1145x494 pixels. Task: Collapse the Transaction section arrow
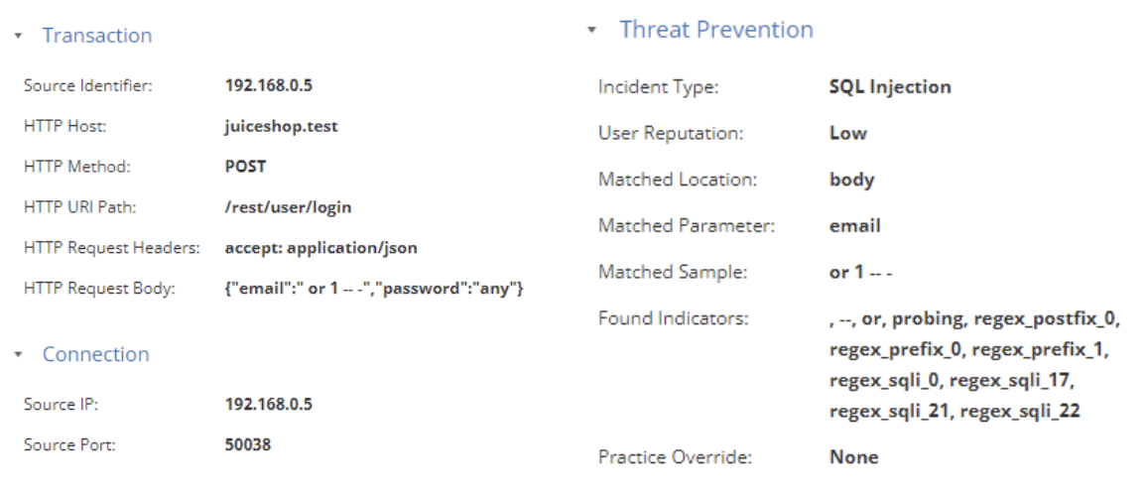tap(18, 35)
